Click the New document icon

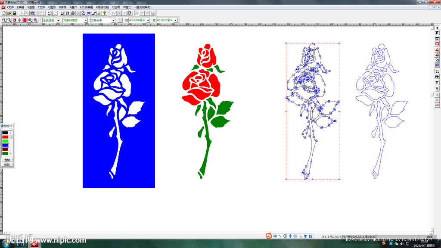tap(4, 13)
